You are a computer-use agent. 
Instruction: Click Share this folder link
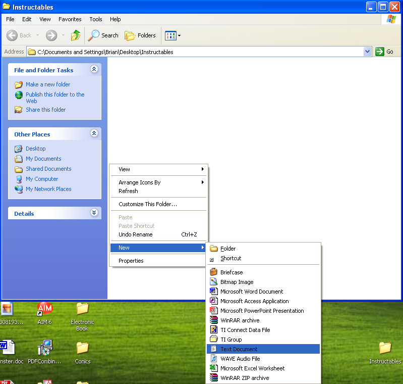point(46,110)
